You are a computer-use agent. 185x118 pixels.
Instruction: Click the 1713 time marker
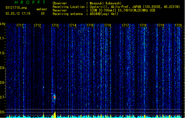coord(55,25)
